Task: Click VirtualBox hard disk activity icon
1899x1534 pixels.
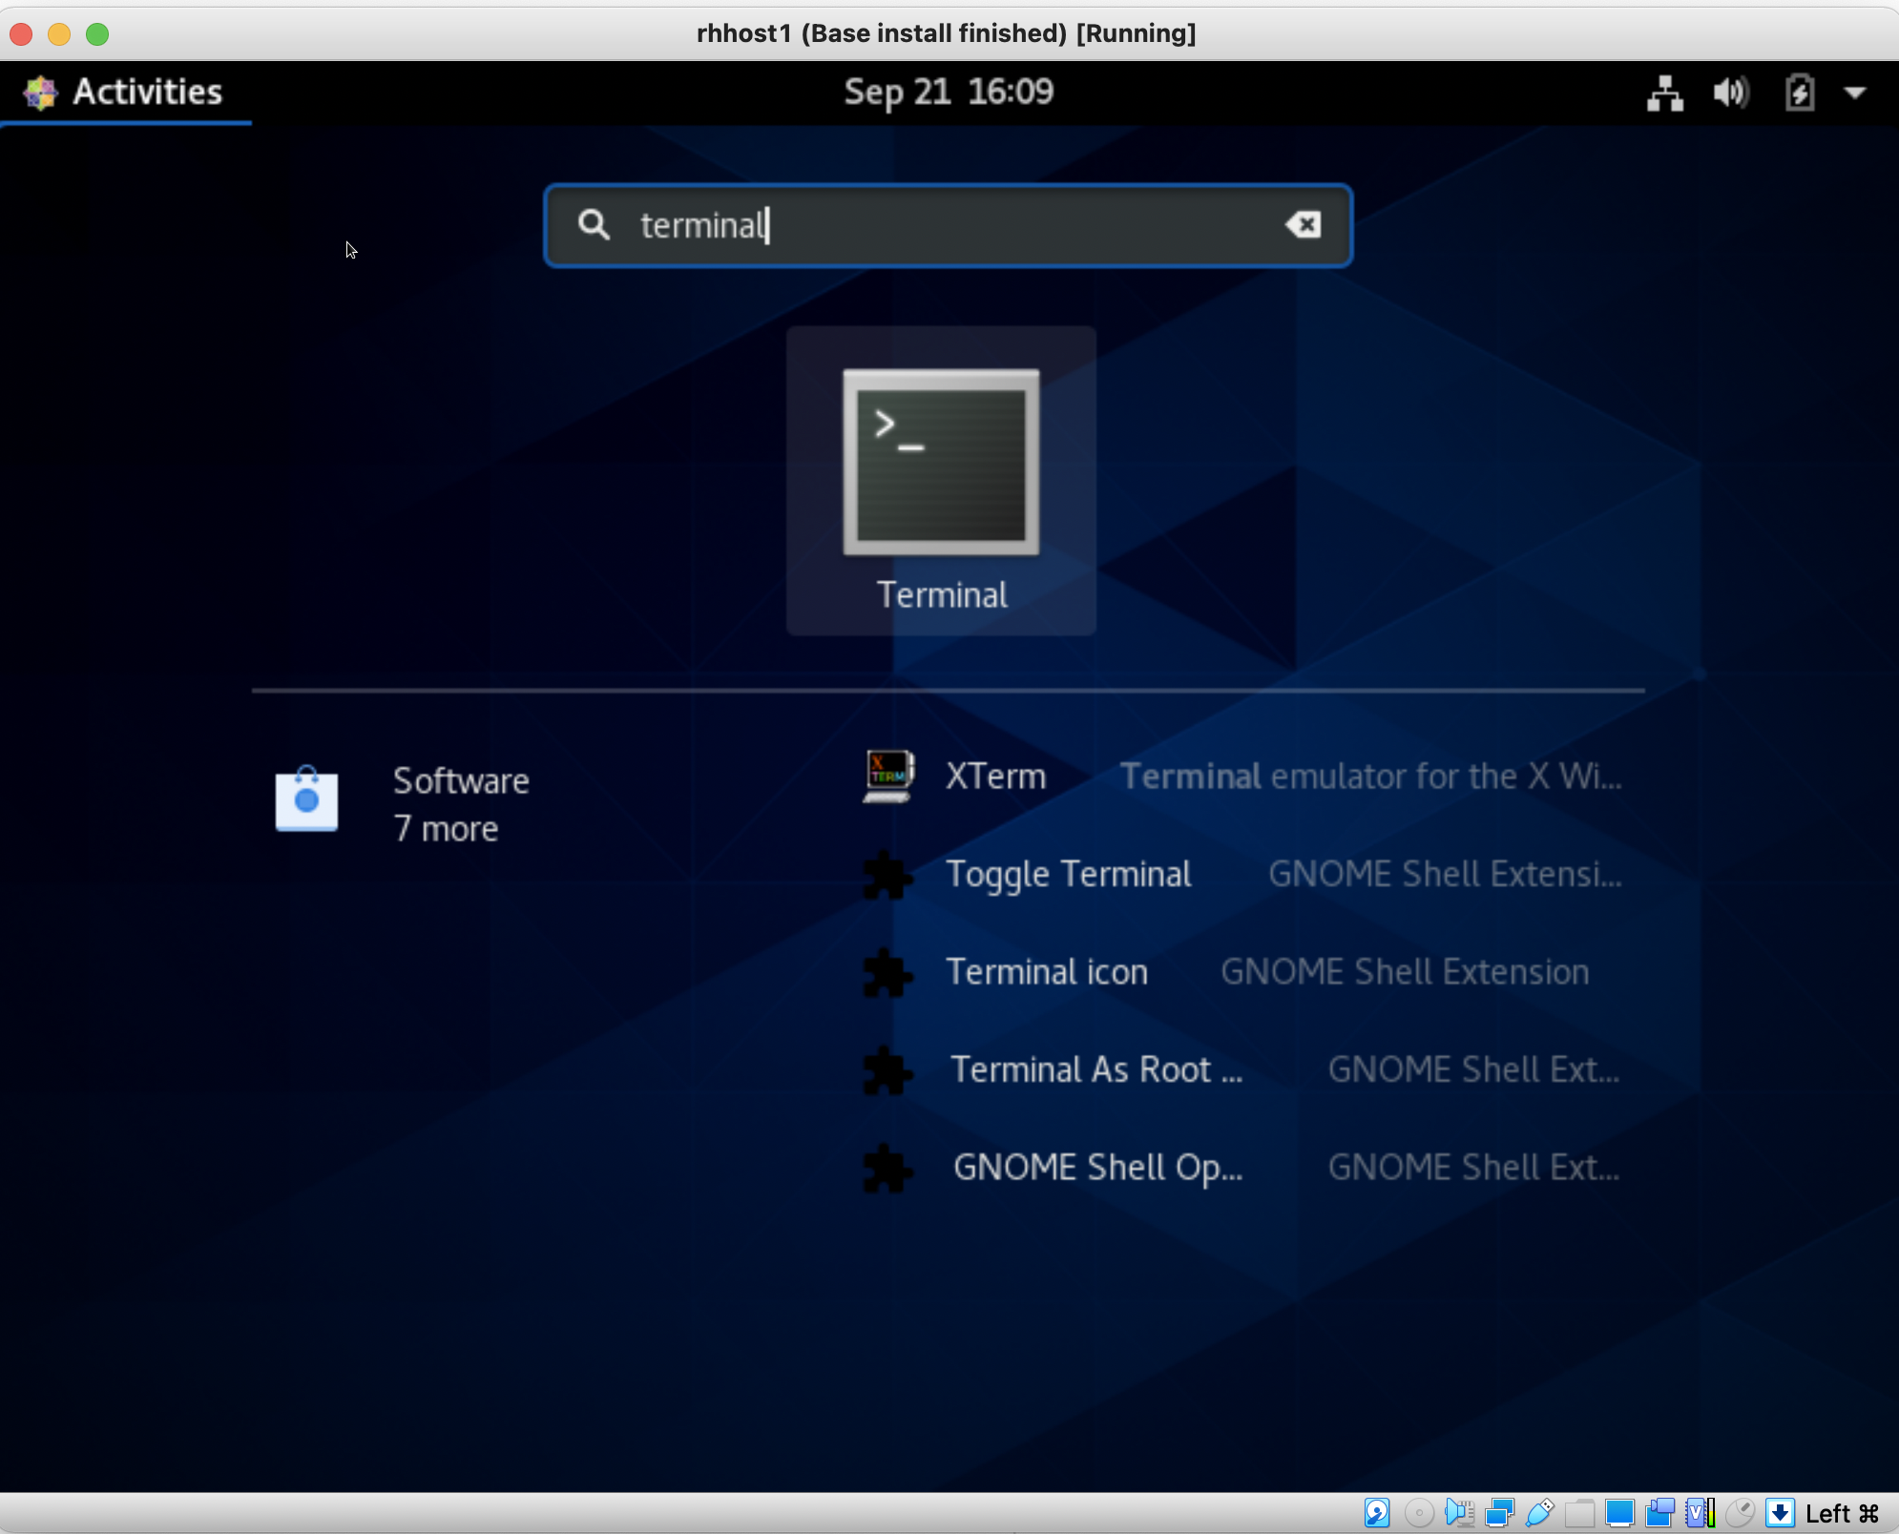Action: [1376, 1513]
